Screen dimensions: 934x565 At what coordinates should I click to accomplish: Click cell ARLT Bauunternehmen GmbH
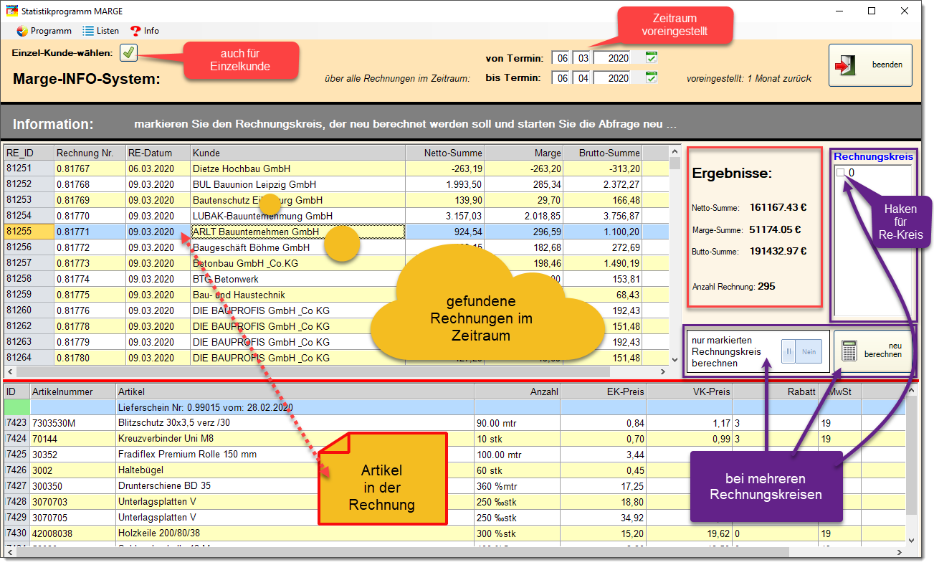pyautogui.click(x=298, y=232)
